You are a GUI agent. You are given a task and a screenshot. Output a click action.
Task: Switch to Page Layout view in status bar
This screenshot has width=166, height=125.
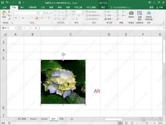[x=126, y=123]
